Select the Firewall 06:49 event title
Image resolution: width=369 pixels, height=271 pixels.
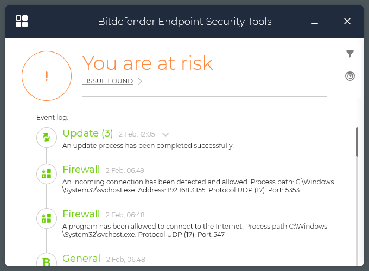[81, 170]
